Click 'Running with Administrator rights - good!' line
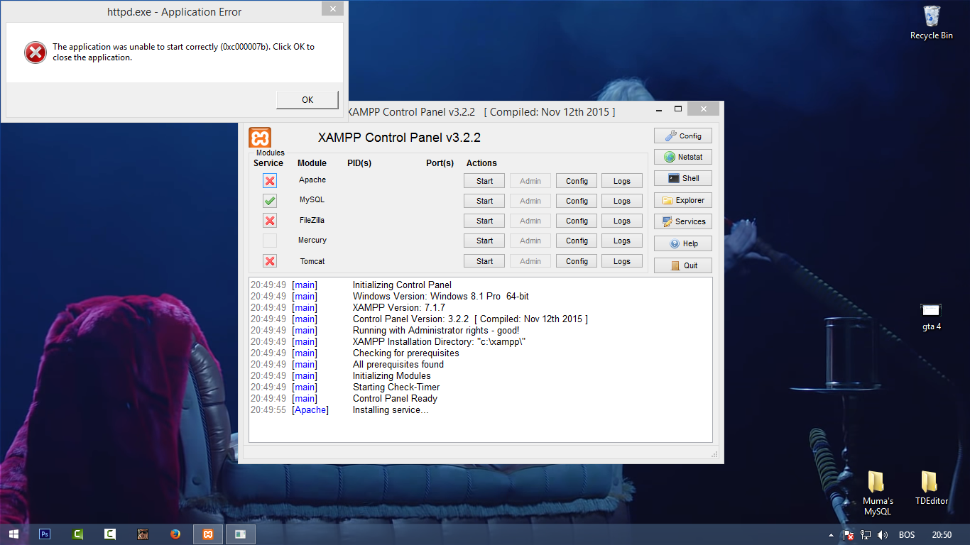 coord(436,331)
